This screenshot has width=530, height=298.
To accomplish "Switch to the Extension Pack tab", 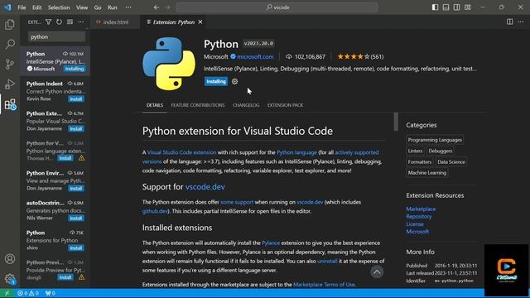I will pos(285,105).
